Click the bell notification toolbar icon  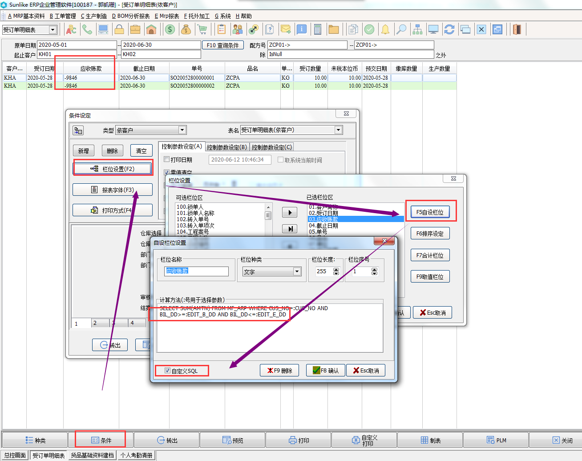point(385,30)
